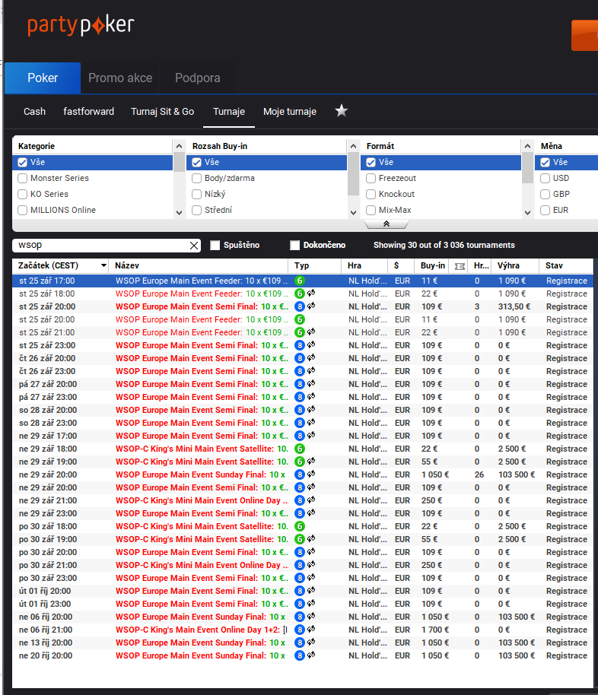The image size is (598, 695).
Task: Tick the Monster Series category checkbox
Action: coord(22,178)
